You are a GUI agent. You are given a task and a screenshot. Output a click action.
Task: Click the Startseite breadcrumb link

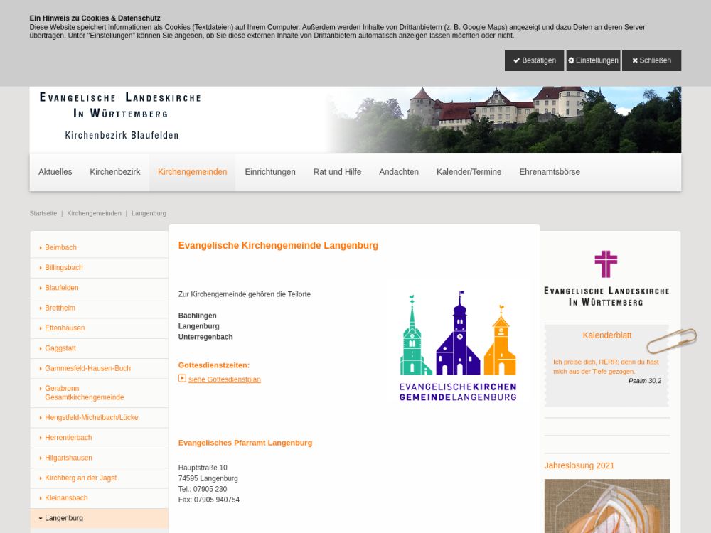point(43,213)
